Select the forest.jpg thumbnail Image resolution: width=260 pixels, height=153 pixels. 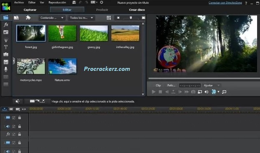point(31,33)
